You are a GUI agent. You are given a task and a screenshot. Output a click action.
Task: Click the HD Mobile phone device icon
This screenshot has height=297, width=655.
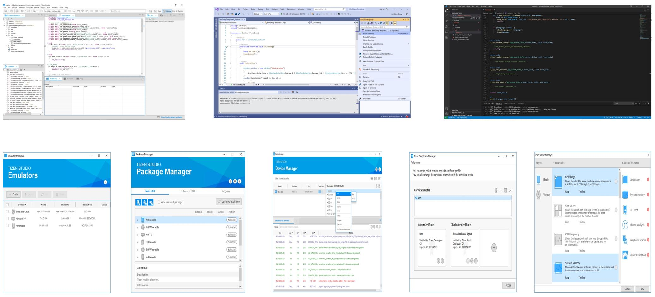(13, 226)
